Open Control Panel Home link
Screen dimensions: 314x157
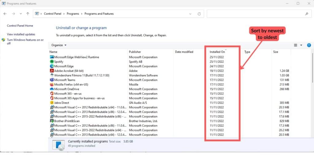click(x=20, y=26)
